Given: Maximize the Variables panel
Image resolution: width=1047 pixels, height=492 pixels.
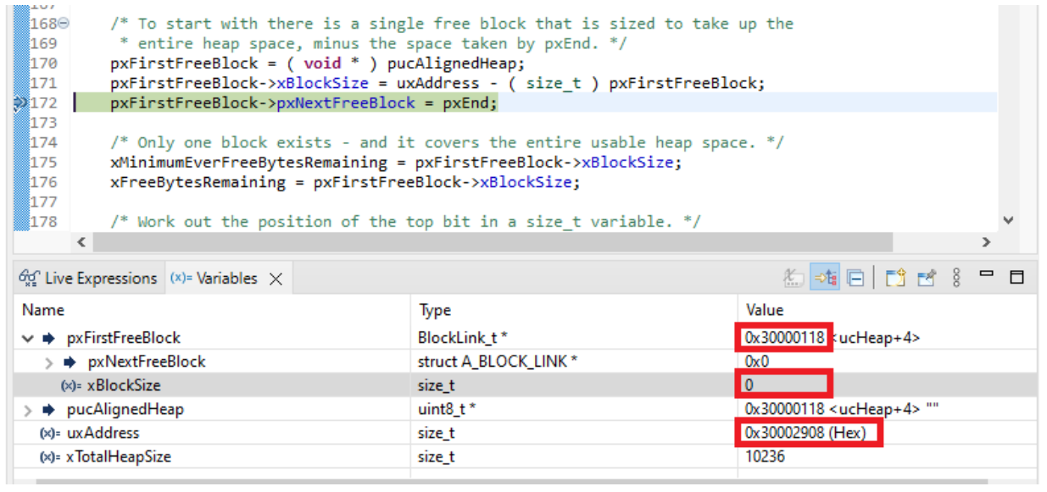Looking at the screenshot, I should pos(1017,277).
